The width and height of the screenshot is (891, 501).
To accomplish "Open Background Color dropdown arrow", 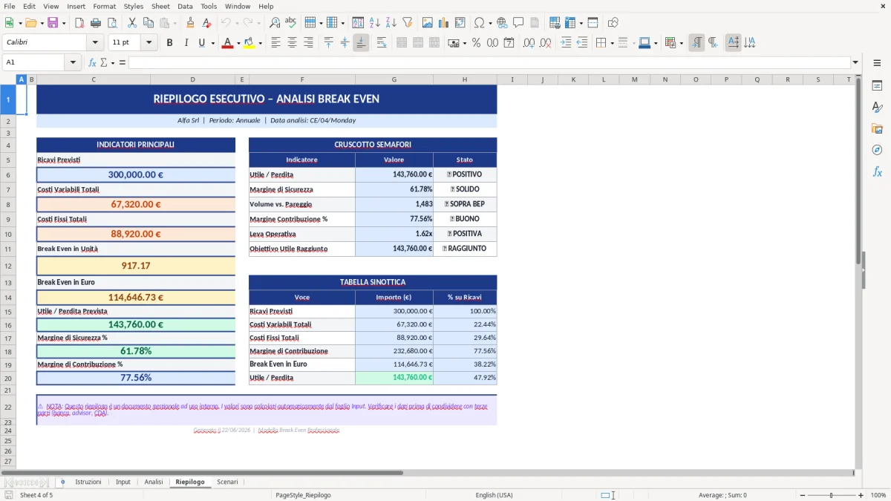I will point(260,43).
